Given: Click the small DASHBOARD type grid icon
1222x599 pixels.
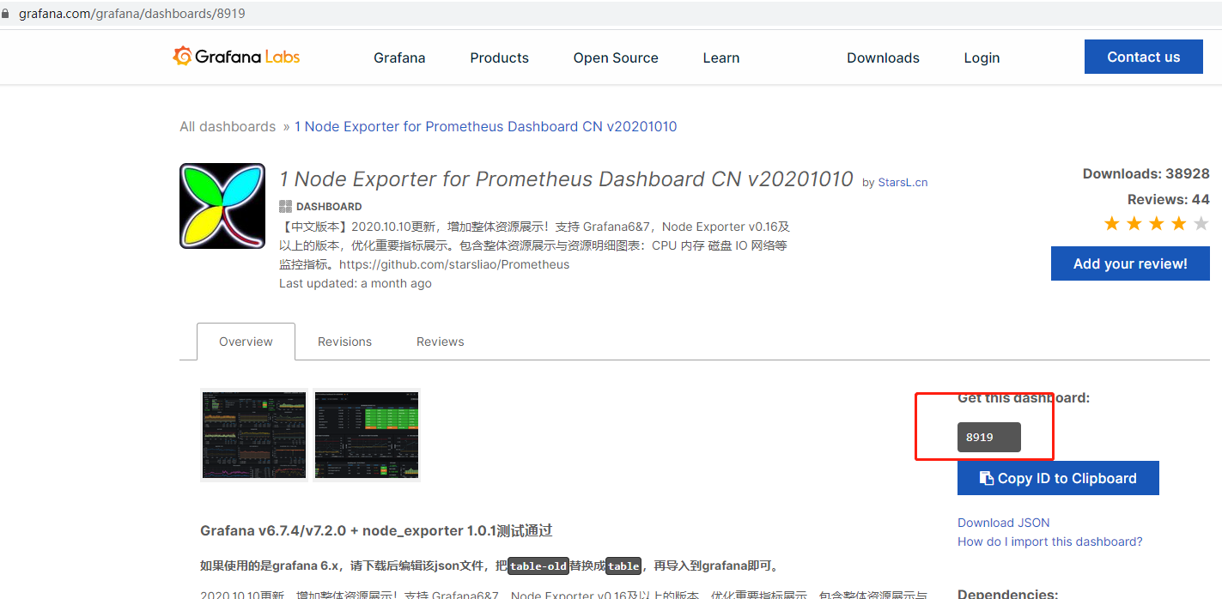Looking at the screenshot, I should point(285,207).
